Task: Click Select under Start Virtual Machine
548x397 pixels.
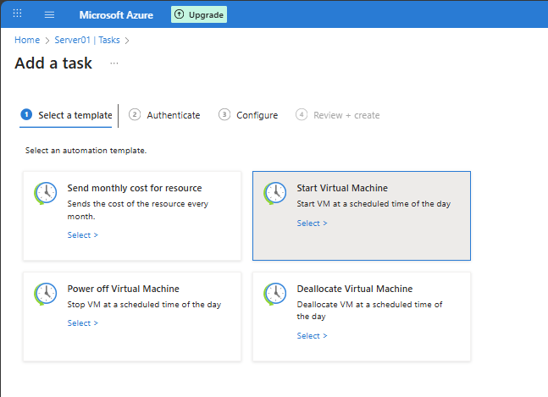Action: pyautogui.click(x=312, y=223)
